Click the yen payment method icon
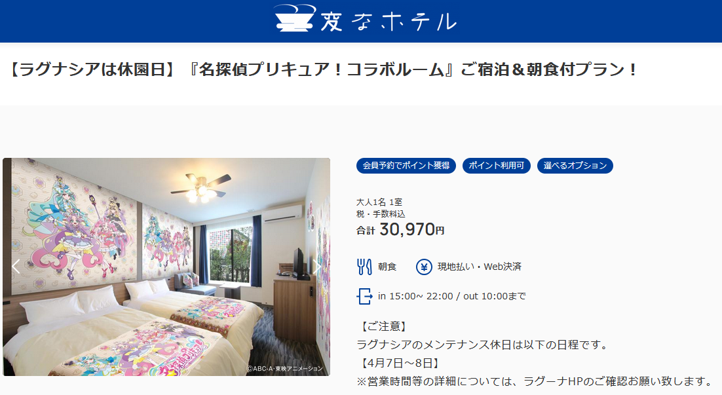The height and width of the screenshot is (395, 722). tap(424, 267)
